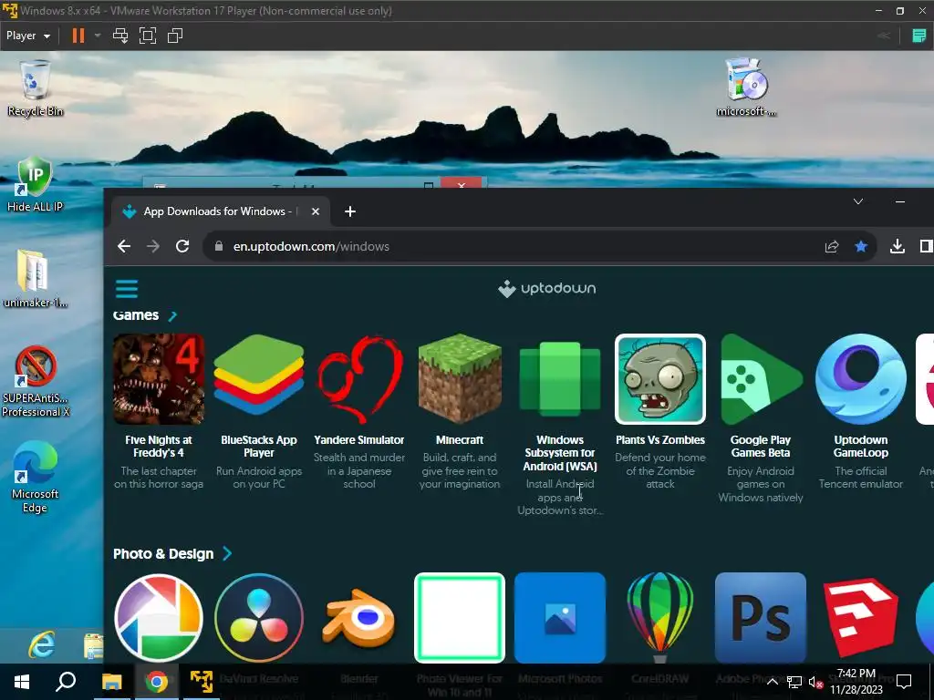This screenshot has height=700, width=934.
Task: View site information lock icon
Action: [x=219, y=246]
